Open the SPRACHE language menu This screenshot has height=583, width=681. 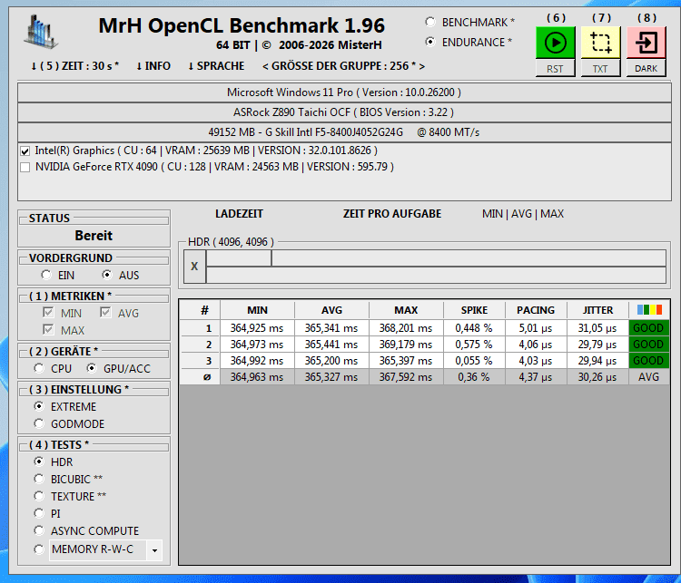(216, 66)
